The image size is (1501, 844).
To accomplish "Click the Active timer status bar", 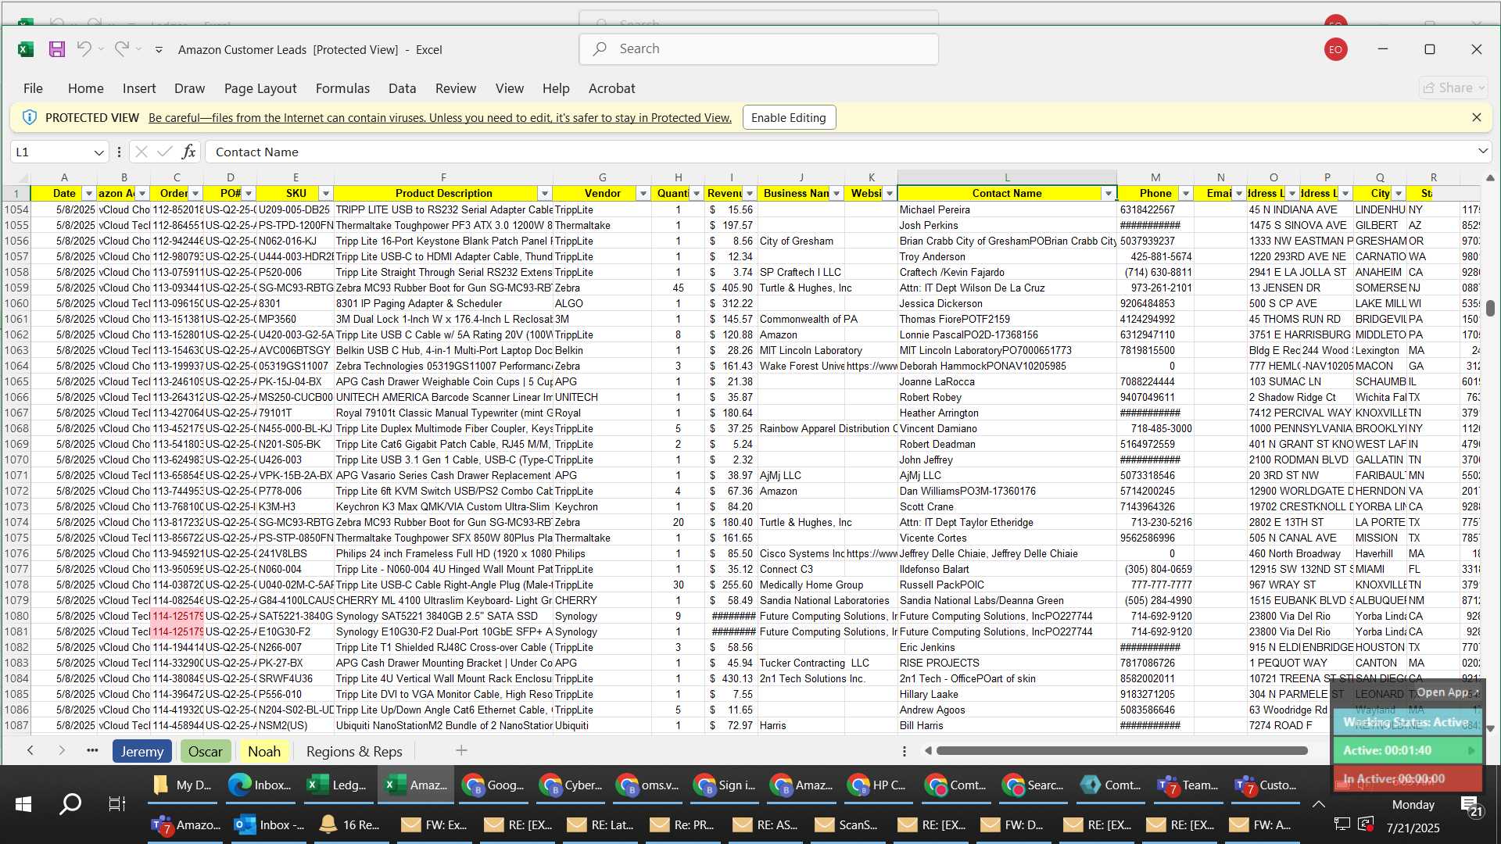I will pyautogui.click(x=1408, y=750).
